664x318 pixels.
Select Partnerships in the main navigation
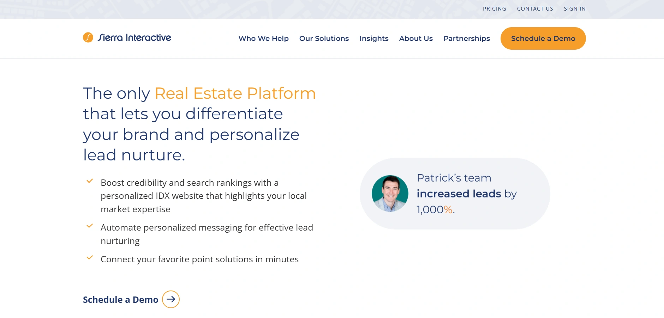[x=466, y=38]
